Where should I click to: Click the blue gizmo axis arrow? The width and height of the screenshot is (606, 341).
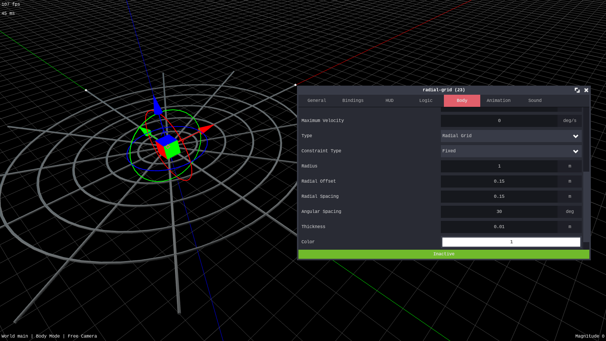tap(157, 105)
